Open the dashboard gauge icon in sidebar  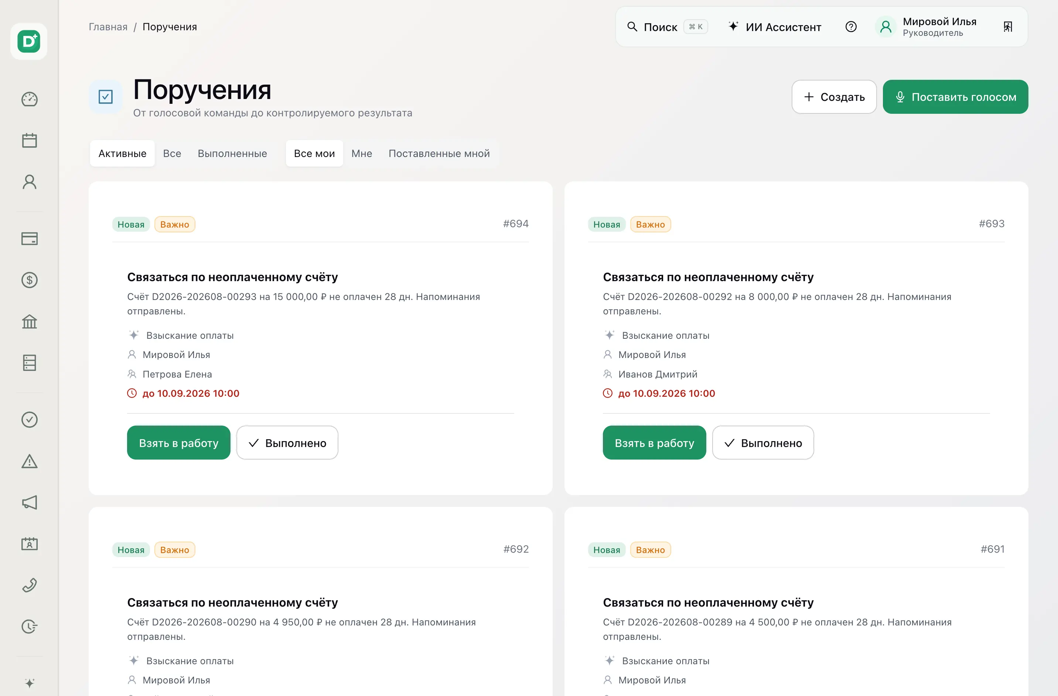tap(29, 99)
